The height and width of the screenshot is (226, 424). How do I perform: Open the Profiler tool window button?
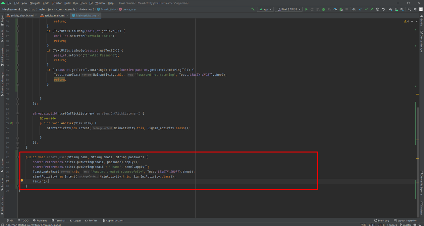point(91,220)
